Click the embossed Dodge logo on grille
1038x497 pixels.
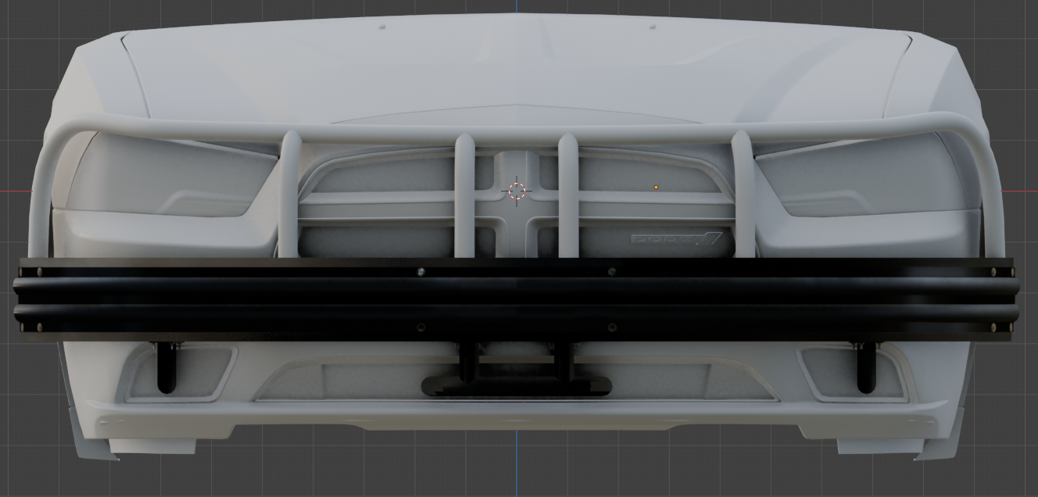[675, 240]
